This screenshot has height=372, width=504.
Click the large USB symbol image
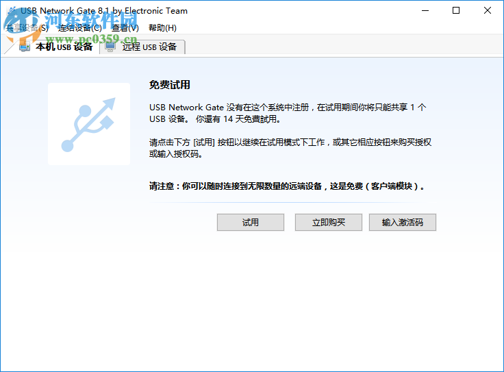point(89,124)
